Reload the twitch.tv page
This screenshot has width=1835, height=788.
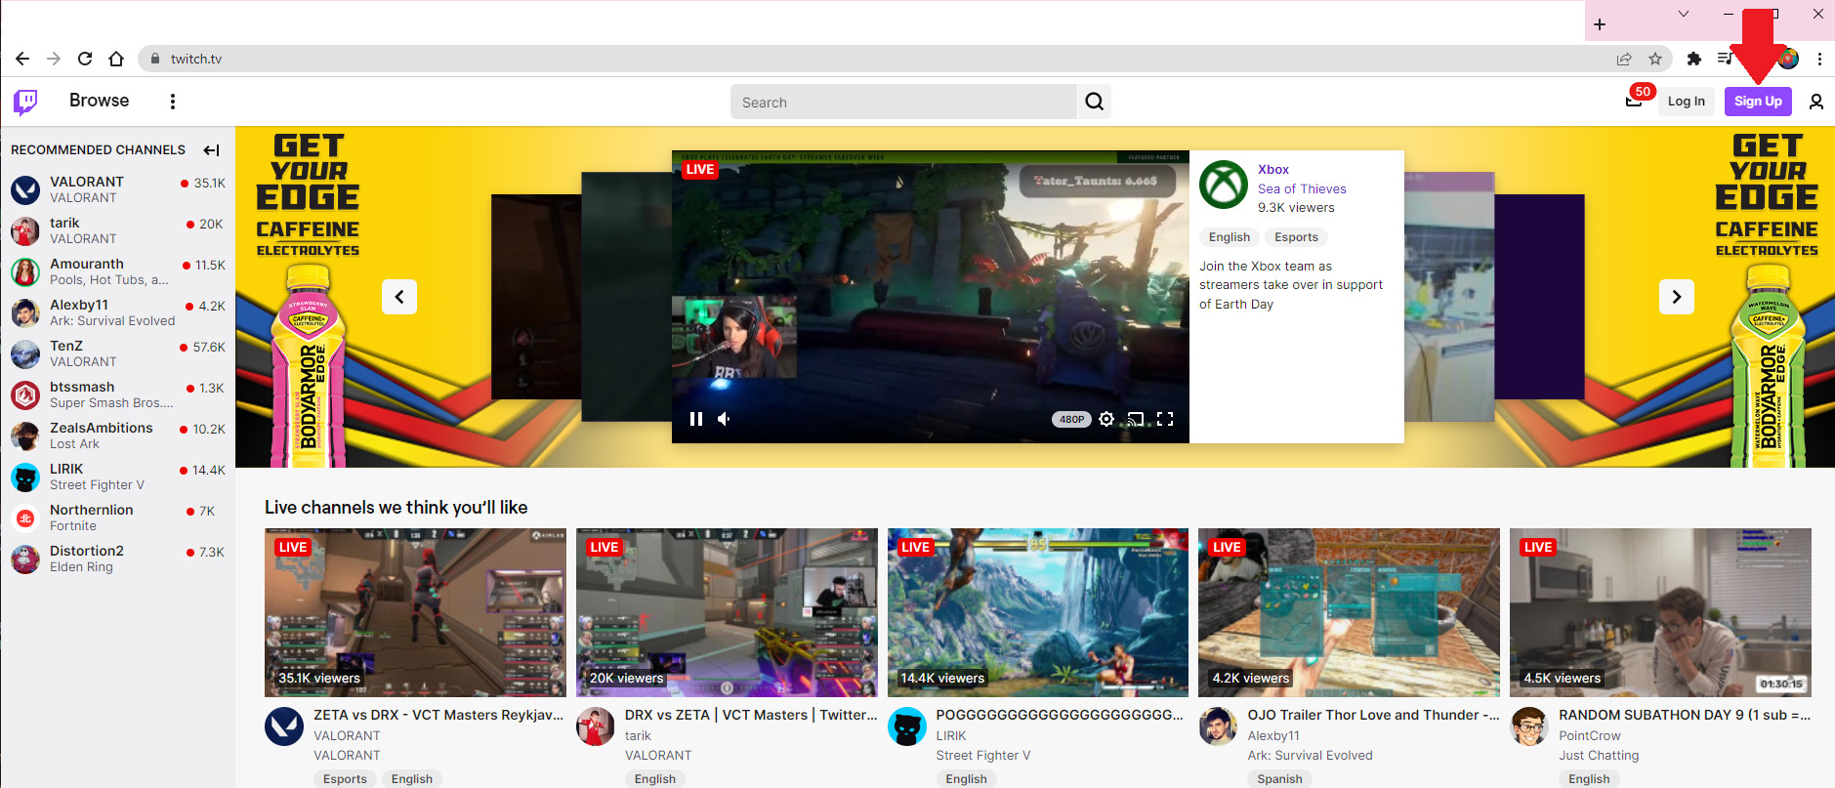(85, 59)
